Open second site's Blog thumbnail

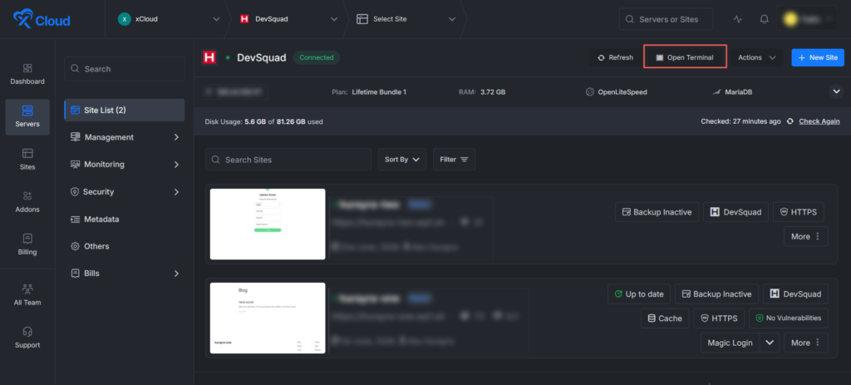(x=268, y=318)
